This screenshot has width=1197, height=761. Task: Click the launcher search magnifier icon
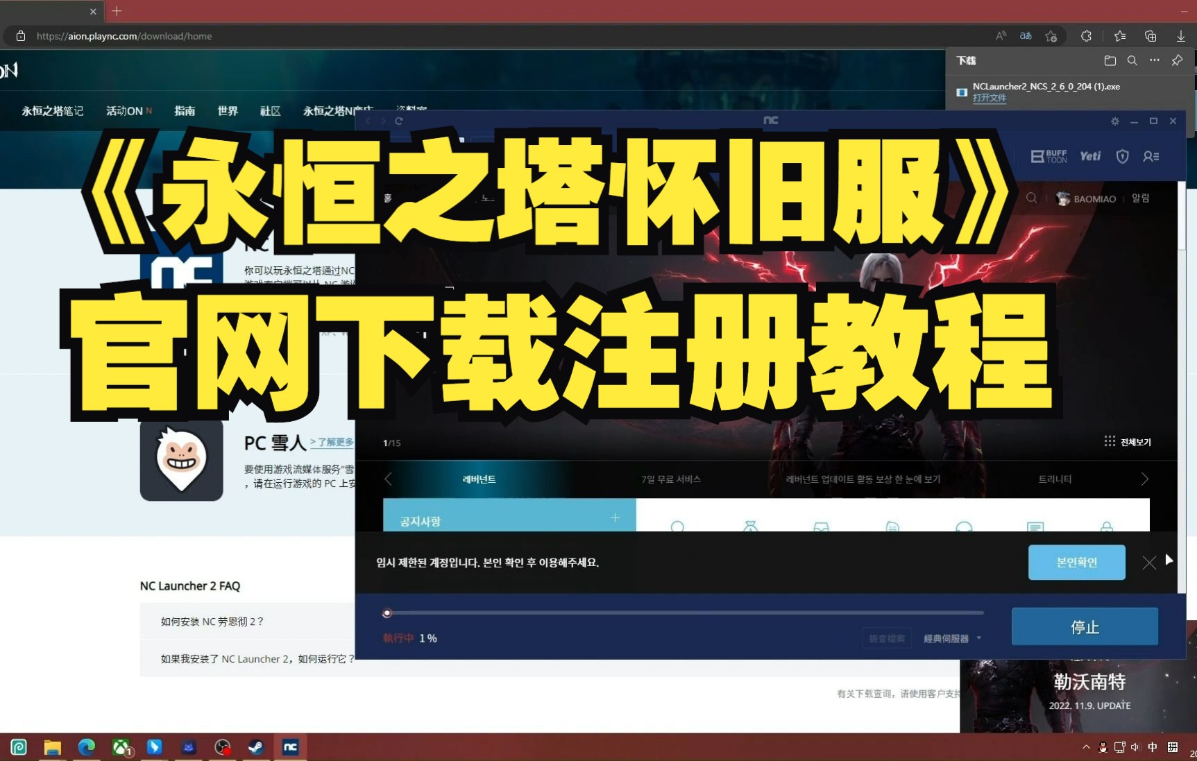(1032, 198)
